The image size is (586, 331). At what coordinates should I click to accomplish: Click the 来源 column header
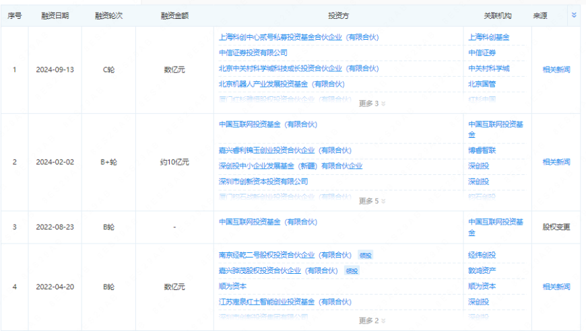(540, 15)
